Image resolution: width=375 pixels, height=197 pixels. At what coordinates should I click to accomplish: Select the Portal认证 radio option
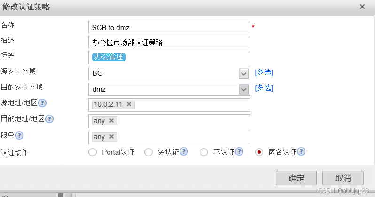93,152
